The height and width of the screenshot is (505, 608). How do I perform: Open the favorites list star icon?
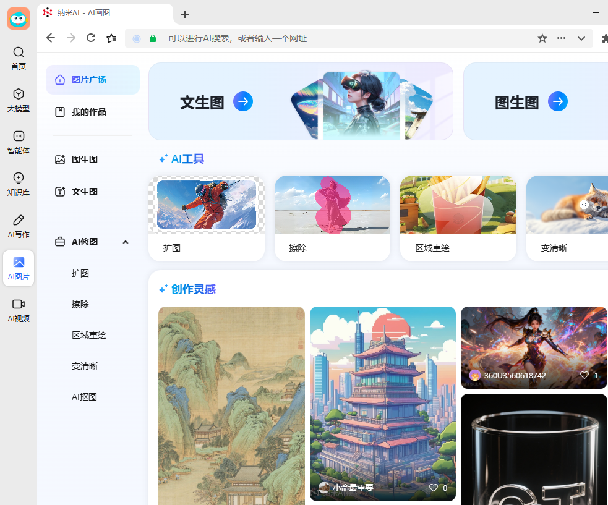[111, 38]
